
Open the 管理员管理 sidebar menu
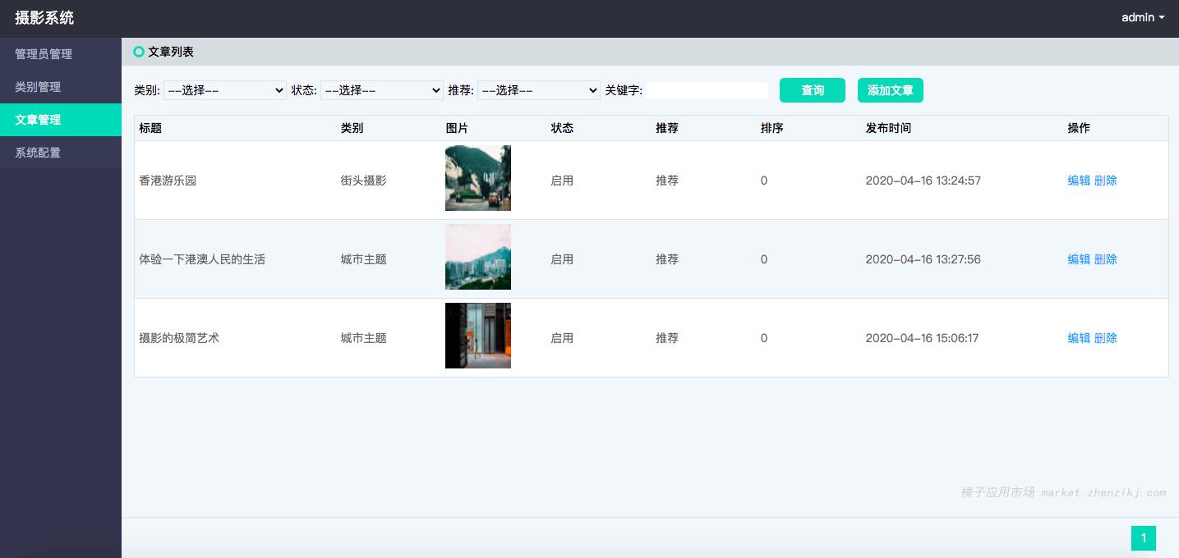pos(44,54)
